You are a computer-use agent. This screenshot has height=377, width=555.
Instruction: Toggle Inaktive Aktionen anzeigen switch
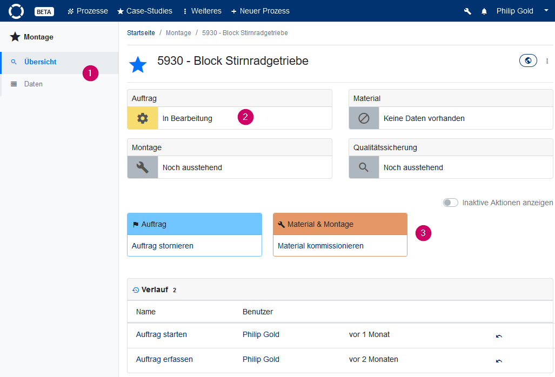[451, 203]
